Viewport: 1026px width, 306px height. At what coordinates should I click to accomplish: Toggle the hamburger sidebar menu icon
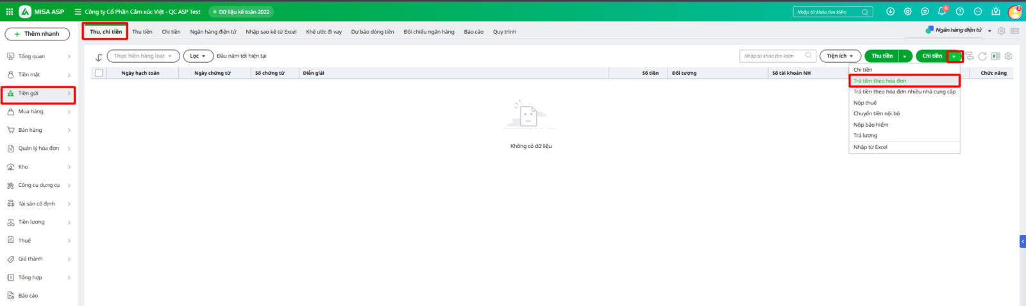coord(78,12)
